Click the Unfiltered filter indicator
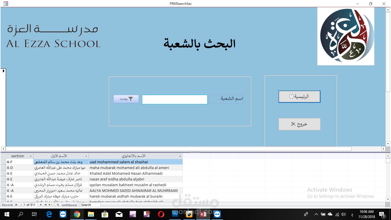 (67, 205)
